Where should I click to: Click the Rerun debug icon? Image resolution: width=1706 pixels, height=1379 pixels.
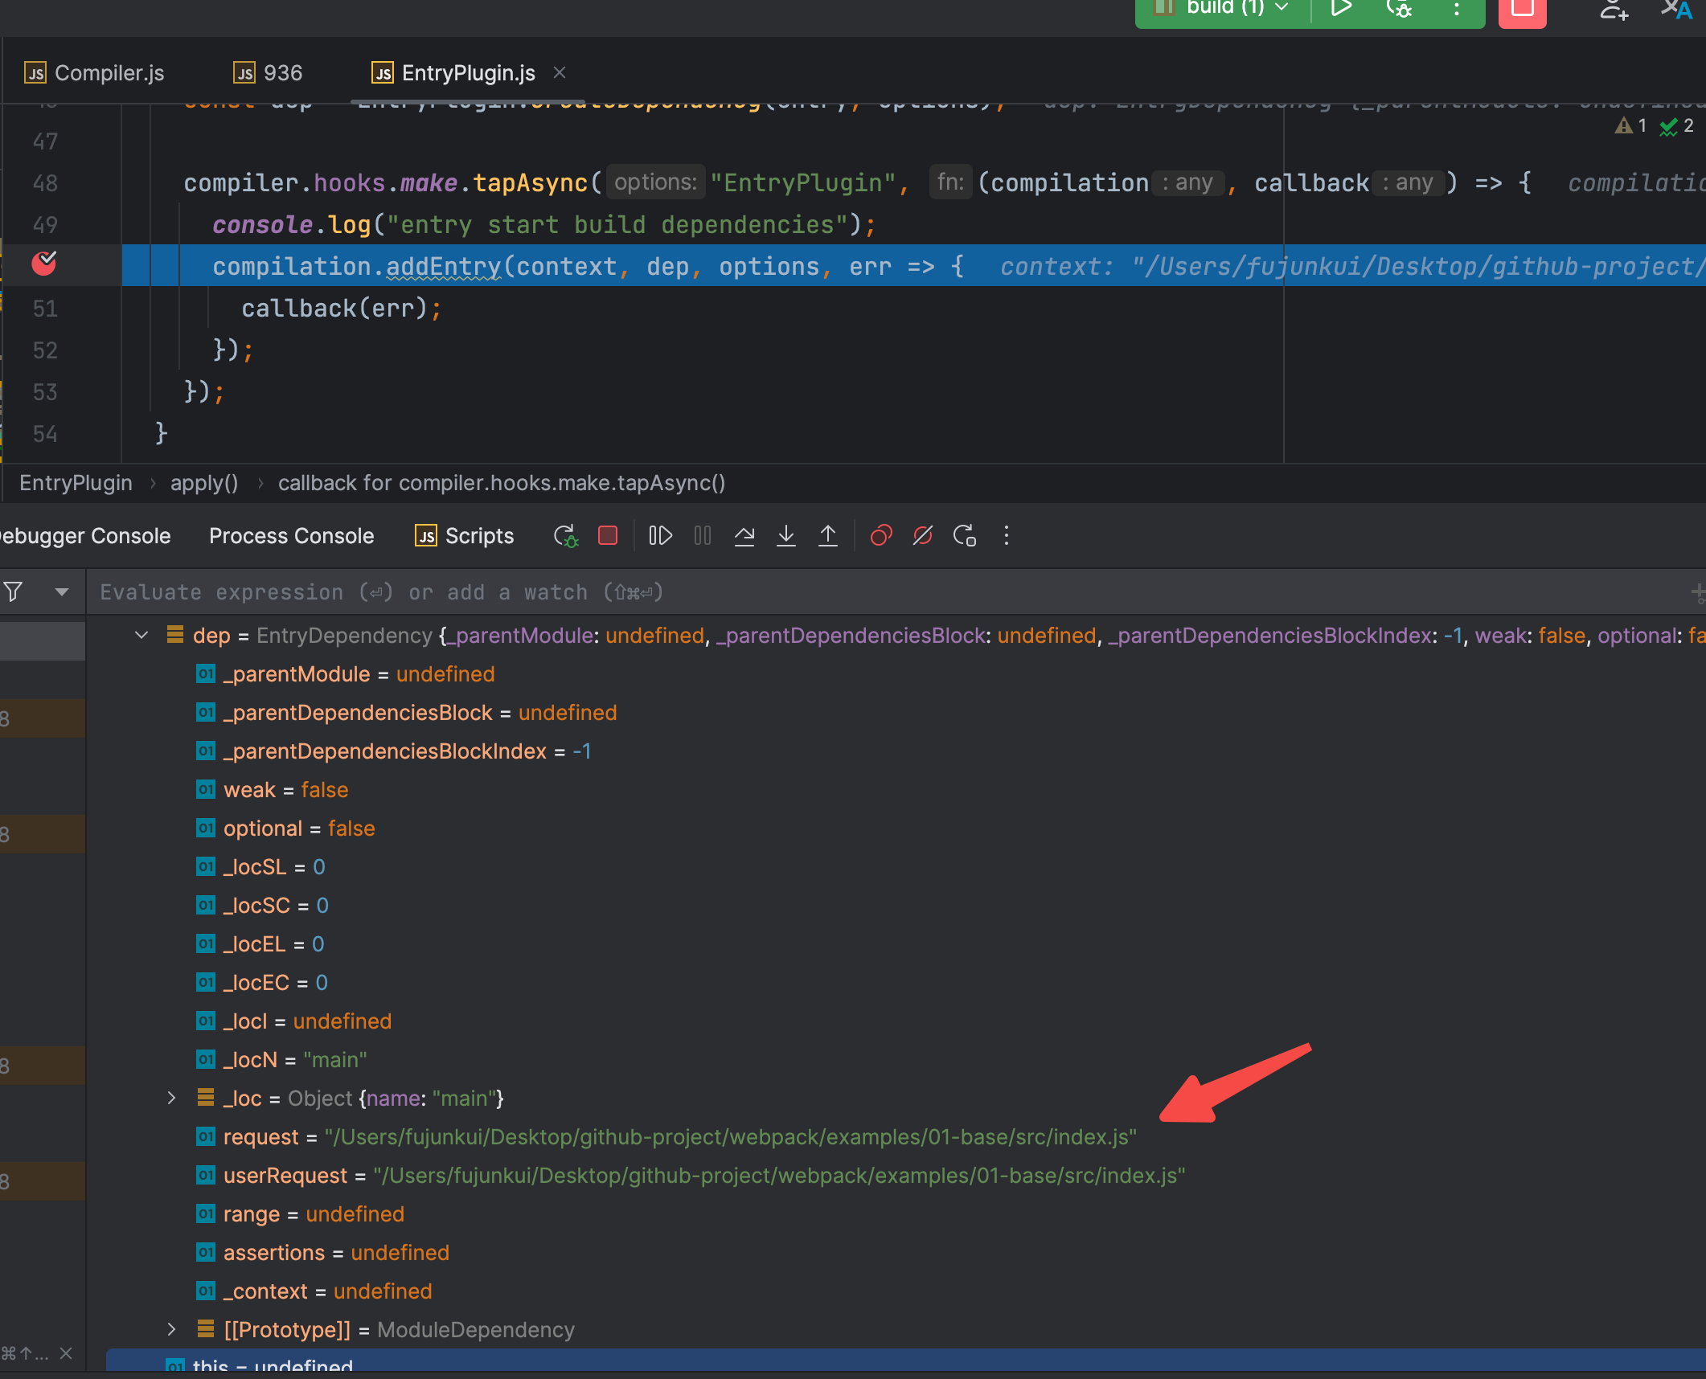(565, 536)
